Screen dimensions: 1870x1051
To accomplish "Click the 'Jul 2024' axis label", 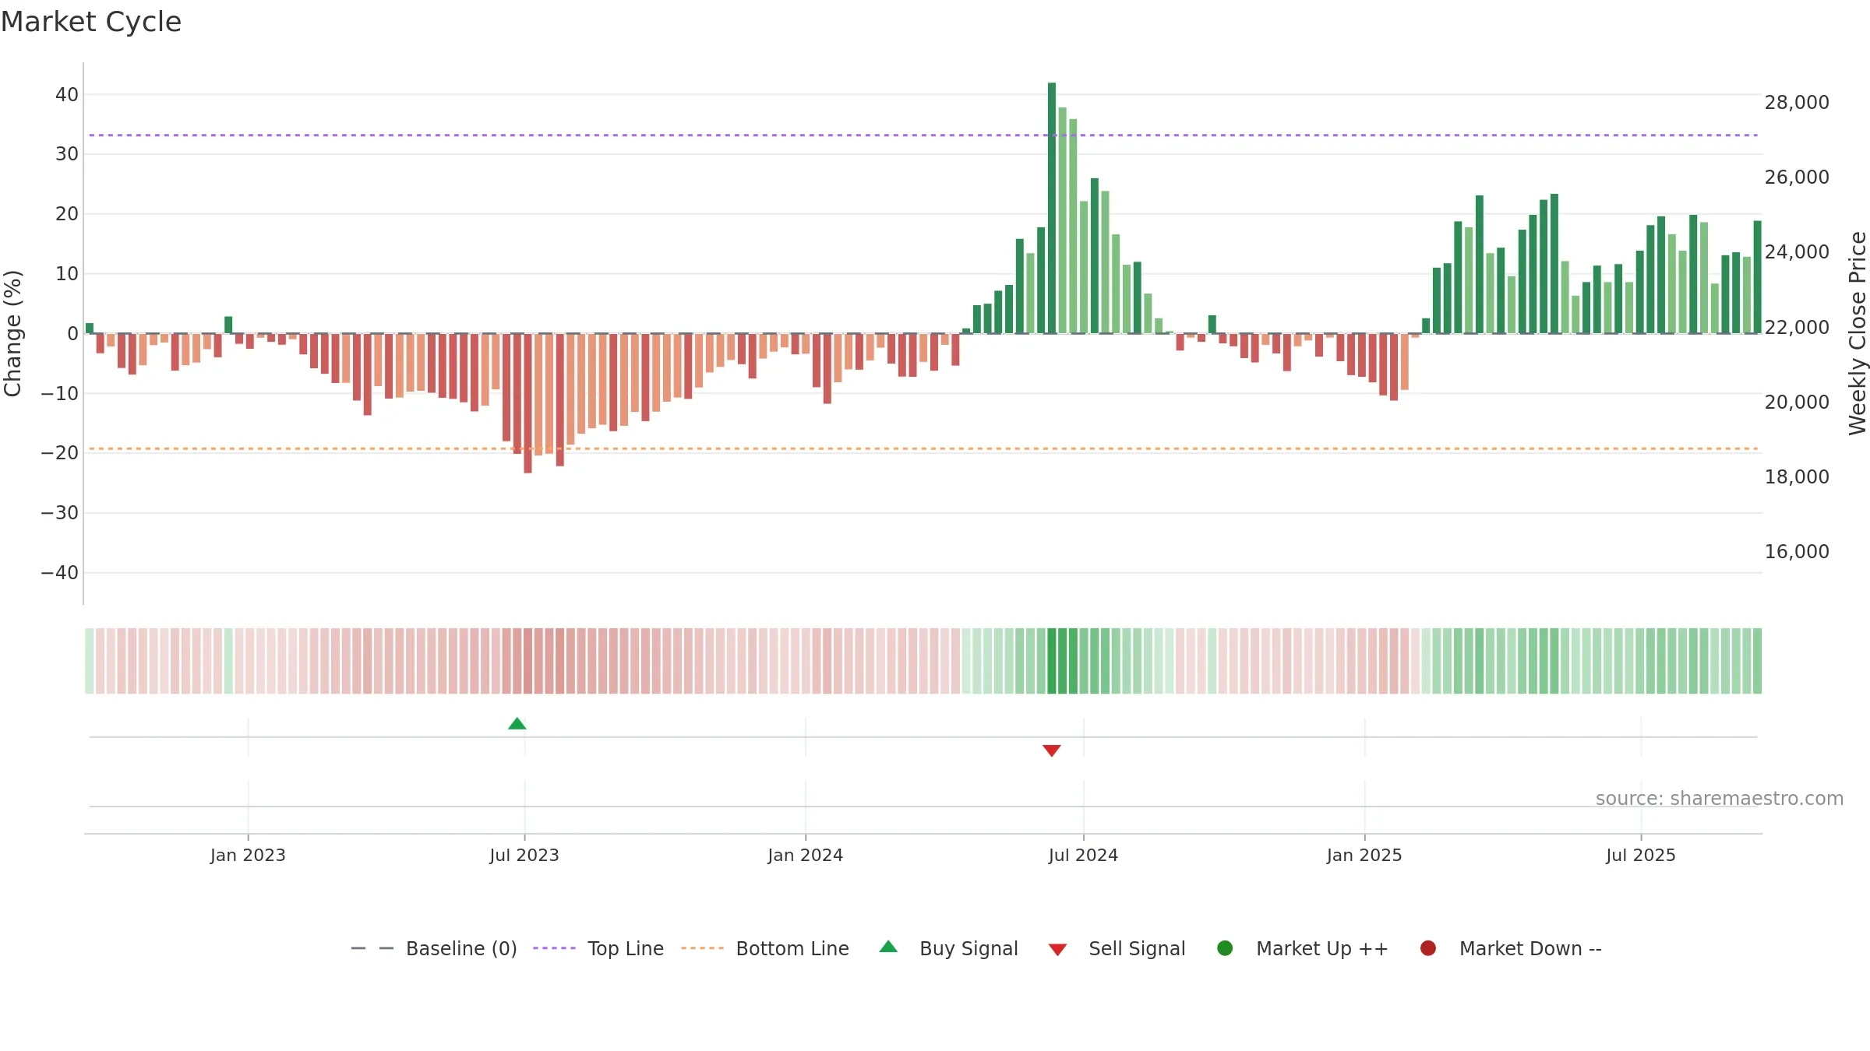I will tap(1083, 855).
